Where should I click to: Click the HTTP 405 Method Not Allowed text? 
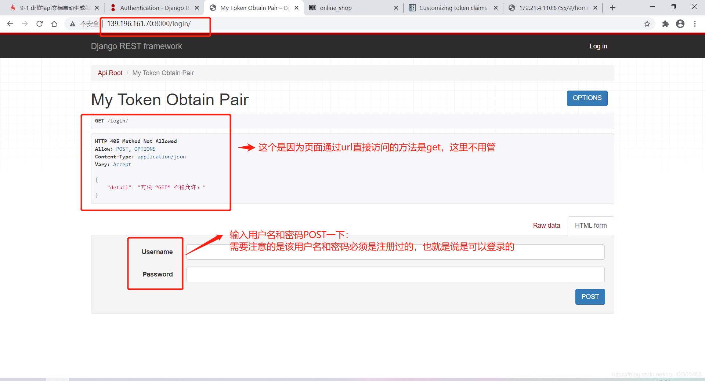[136, 141]
